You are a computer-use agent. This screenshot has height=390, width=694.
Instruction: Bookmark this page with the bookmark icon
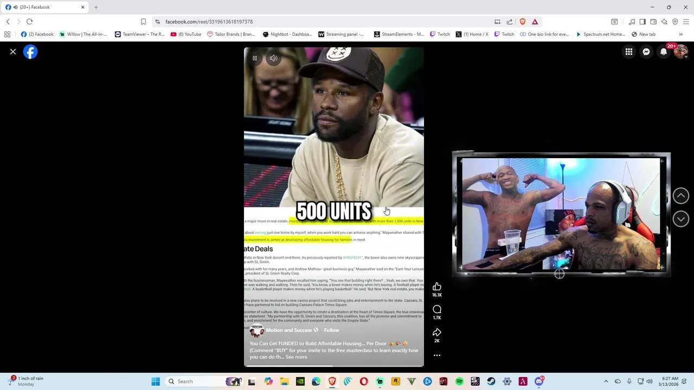point(143,22)
